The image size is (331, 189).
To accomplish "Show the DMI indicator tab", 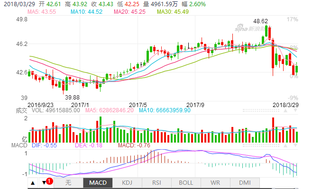I will 245,183.
